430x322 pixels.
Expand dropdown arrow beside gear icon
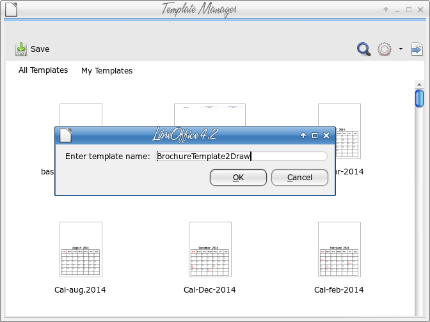tap(401, 49)
